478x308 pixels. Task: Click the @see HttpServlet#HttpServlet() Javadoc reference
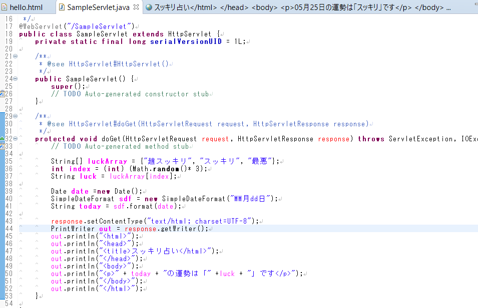(x=108, y=64)
